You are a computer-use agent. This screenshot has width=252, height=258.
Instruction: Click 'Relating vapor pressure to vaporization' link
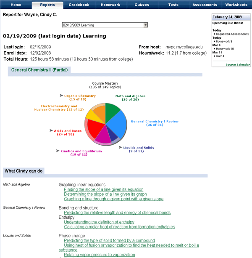(x=100, y=255)
